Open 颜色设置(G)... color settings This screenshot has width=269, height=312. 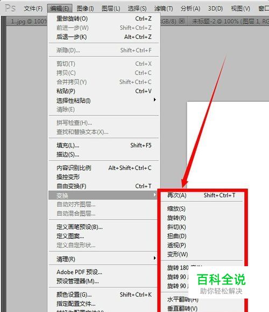coord(103,295)
